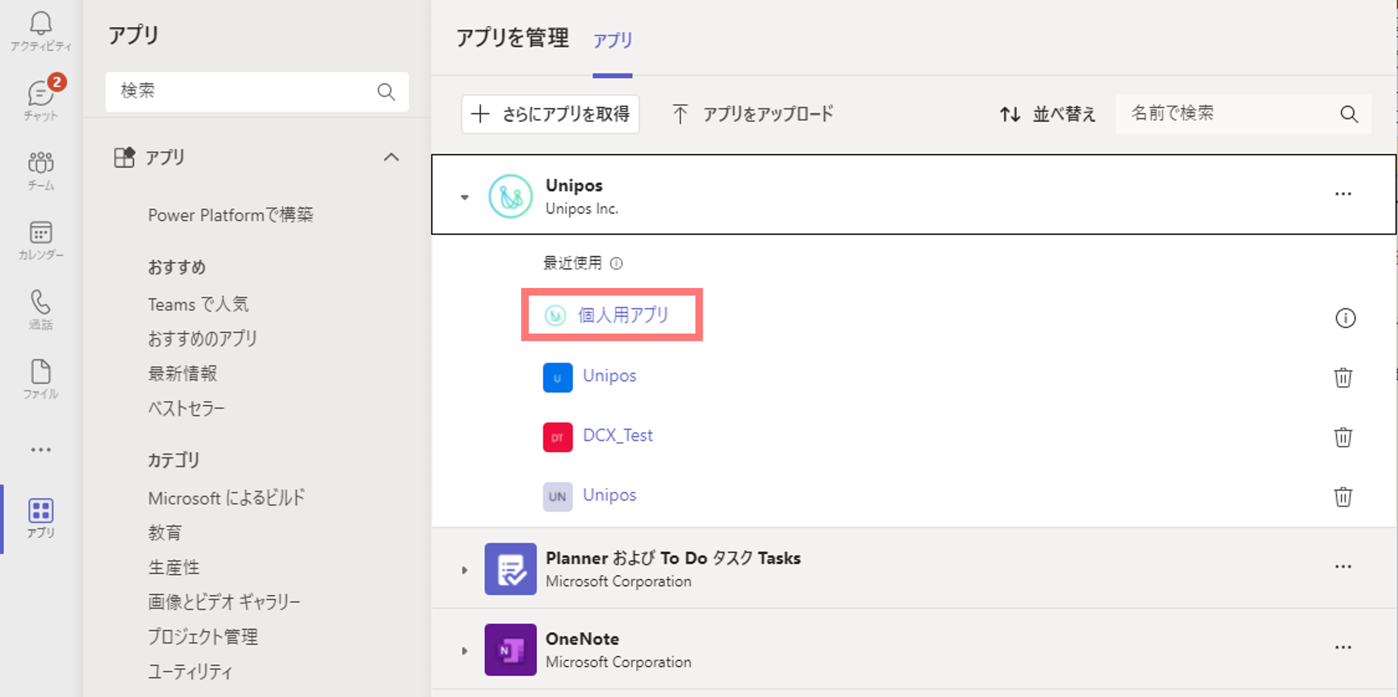1398x697 pixels.
Task: Delete the UN Unipos entry with trash icon
Action: coord(1343,497)
